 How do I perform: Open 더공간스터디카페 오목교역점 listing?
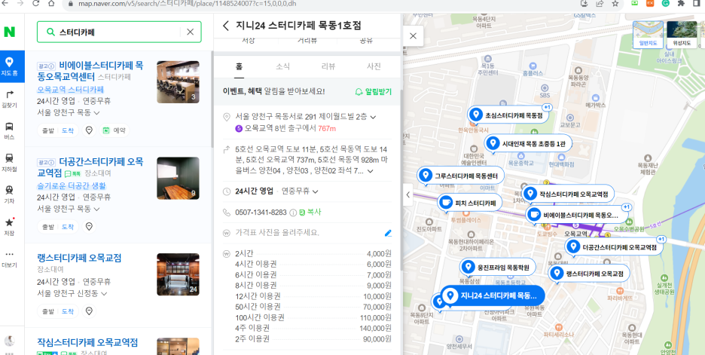pos(90,167)
